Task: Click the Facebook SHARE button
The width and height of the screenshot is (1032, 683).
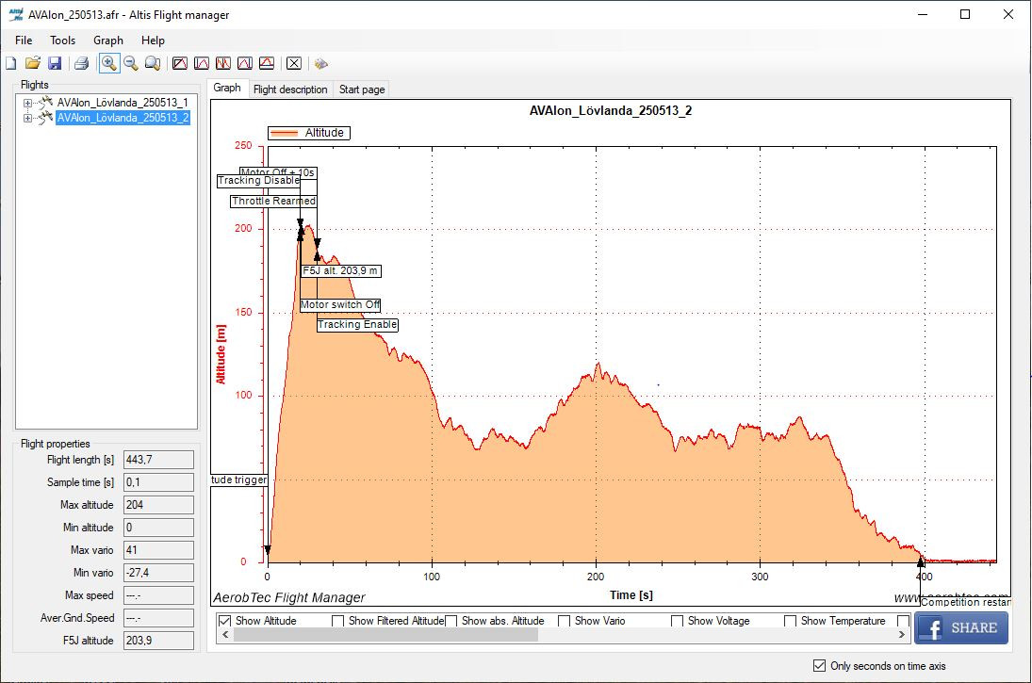Action: coord(960,628)
